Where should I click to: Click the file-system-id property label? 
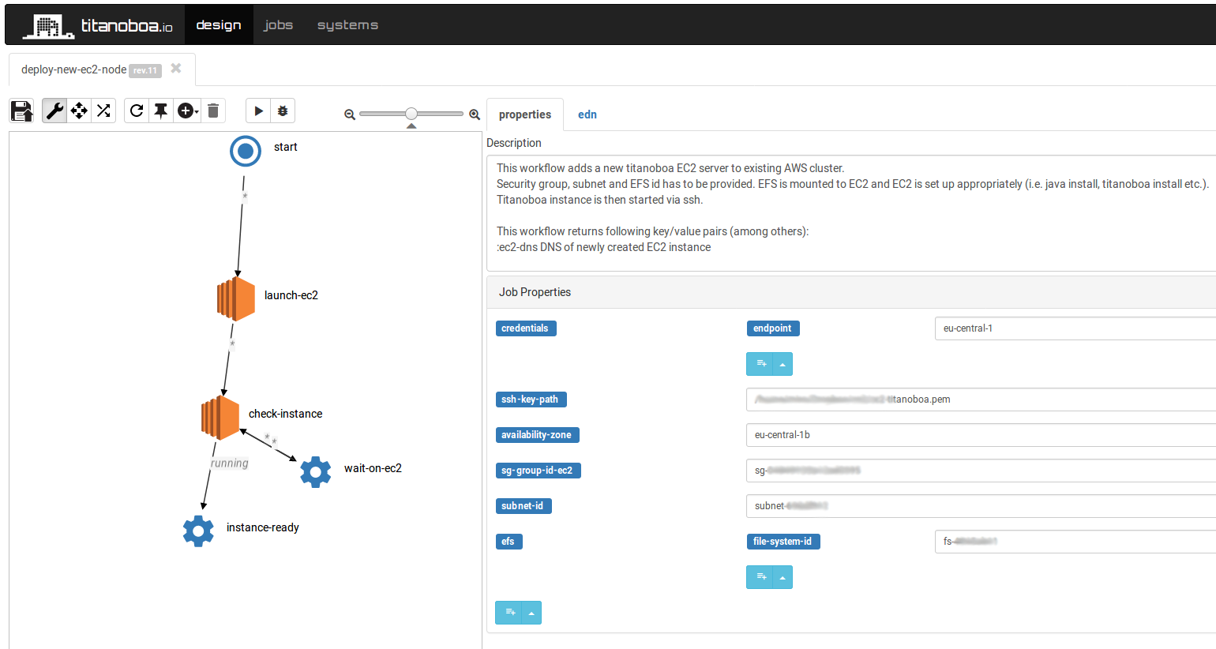783,542
